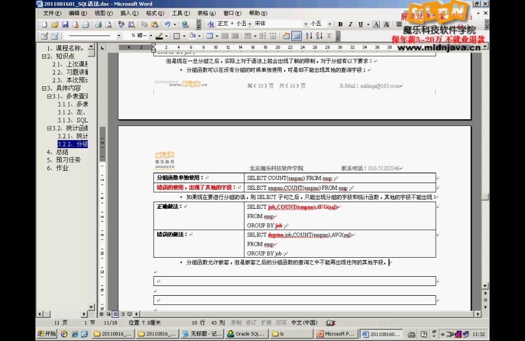Click the Research binoculars icon

(x=132, y=24)
